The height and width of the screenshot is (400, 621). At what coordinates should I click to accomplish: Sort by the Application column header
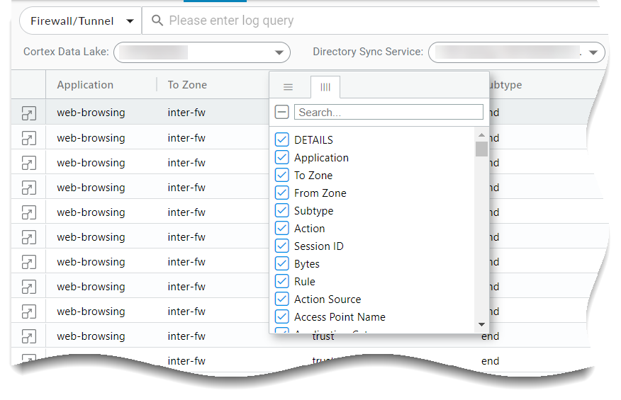tap(85, 85)
